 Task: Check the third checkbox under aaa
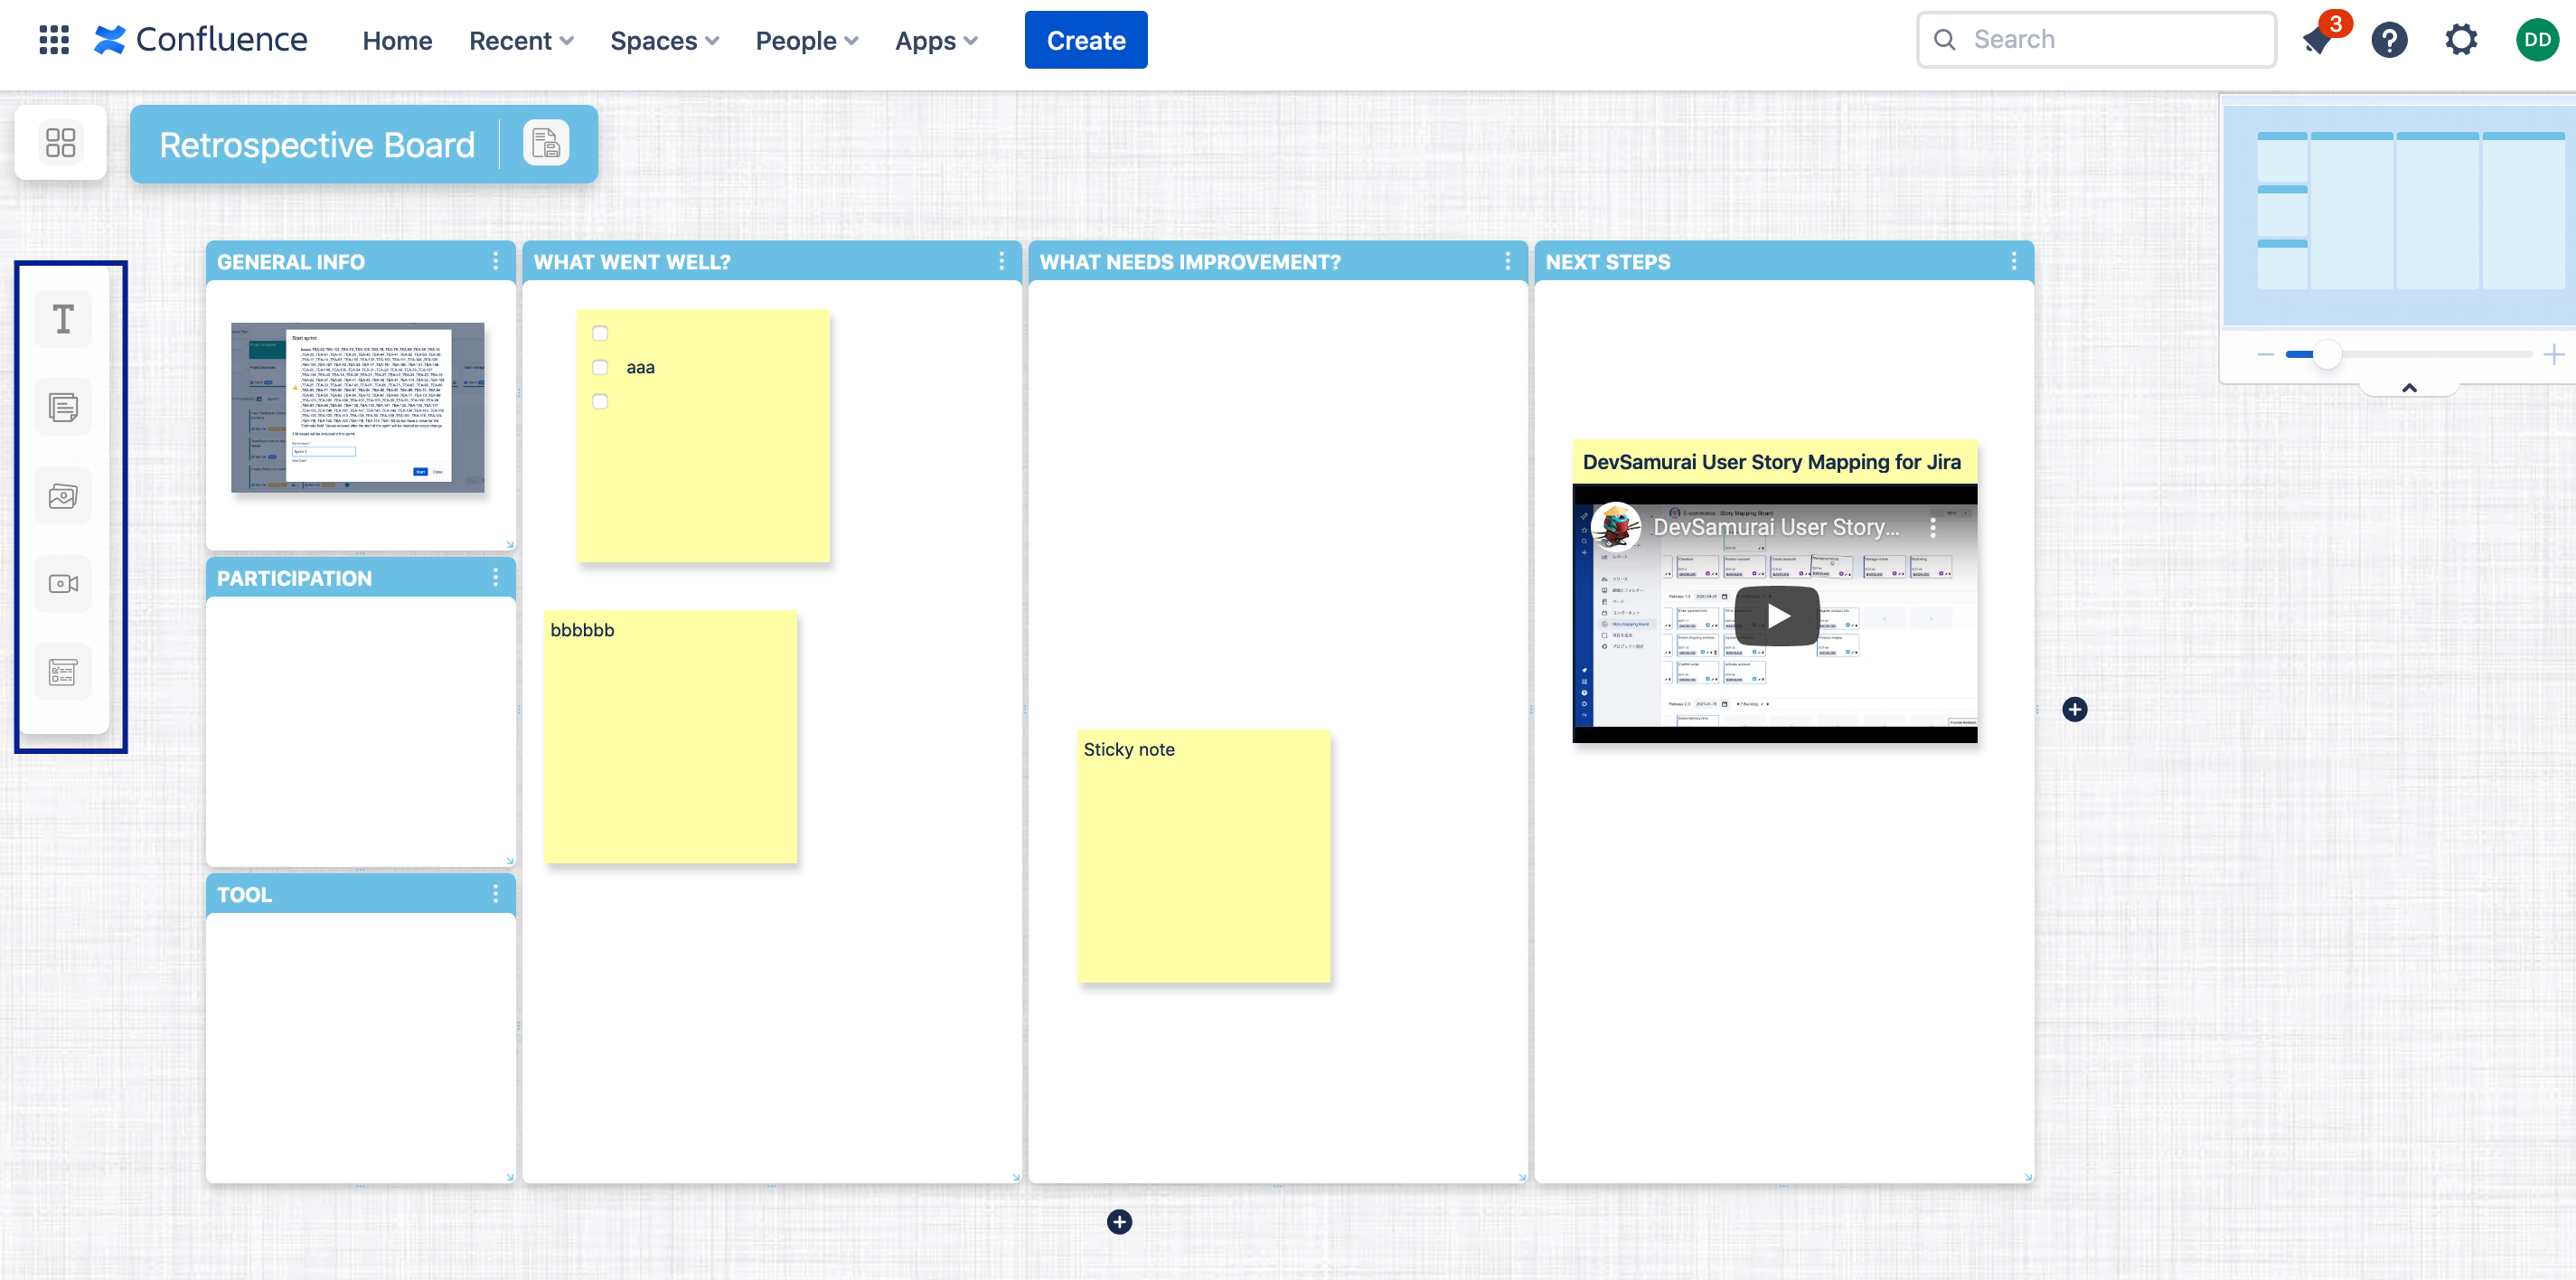600,402
